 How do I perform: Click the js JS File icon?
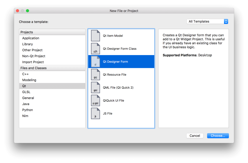[x=95, y=114]
